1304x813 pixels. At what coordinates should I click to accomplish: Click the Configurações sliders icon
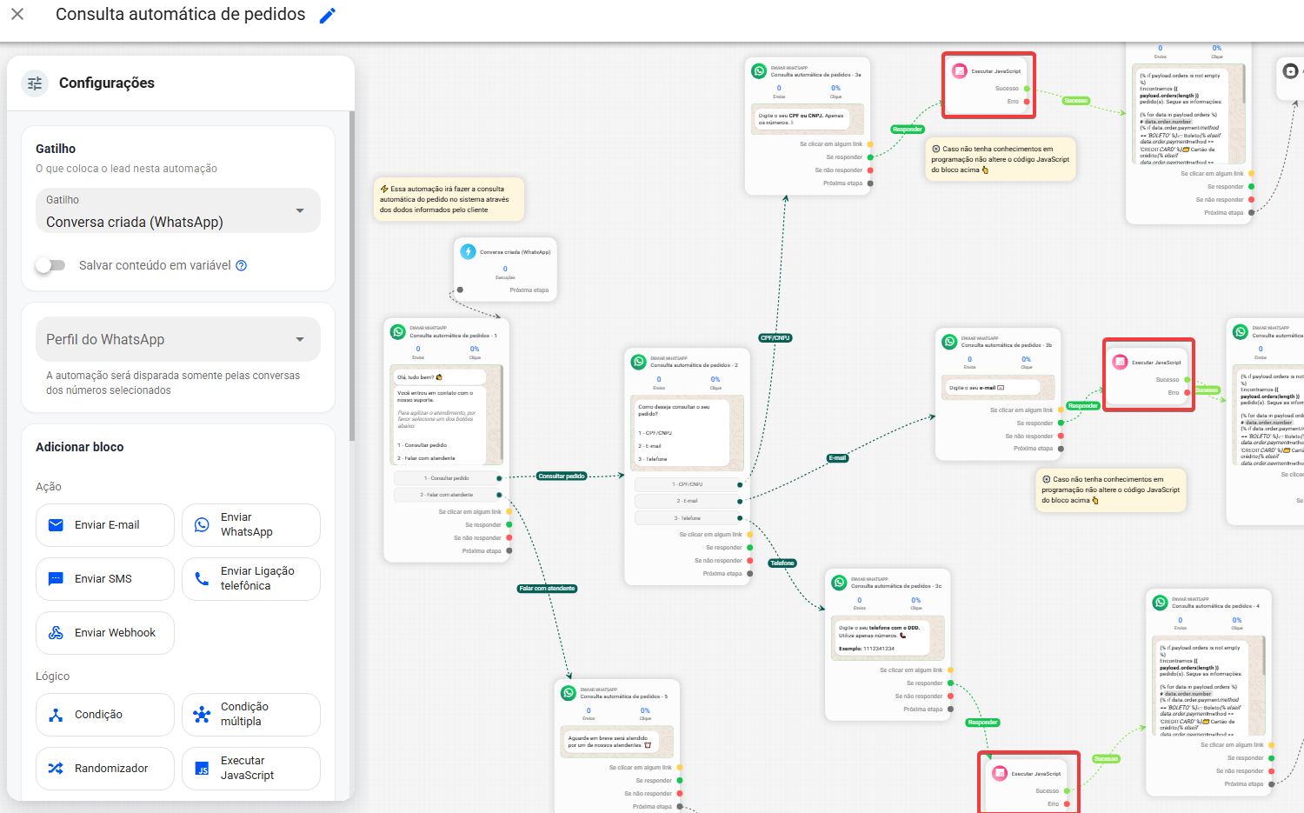coord(35,83)
